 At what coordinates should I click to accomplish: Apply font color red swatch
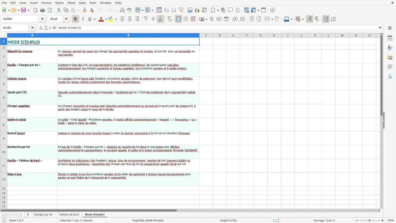(101, 19)
